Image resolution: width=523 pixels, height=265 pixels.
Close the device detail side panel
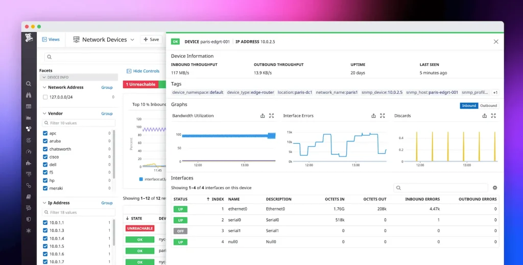pyautogui.click(x=496, y=42)
